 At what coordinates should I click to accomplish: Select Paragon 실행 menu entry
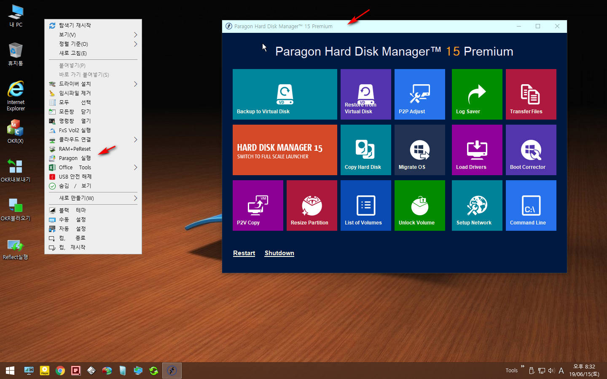pyautogui.click(x=93, y=158)
